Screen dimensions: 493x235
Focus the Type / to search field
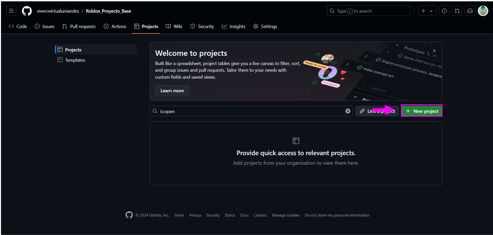click(x=368, y=11)
